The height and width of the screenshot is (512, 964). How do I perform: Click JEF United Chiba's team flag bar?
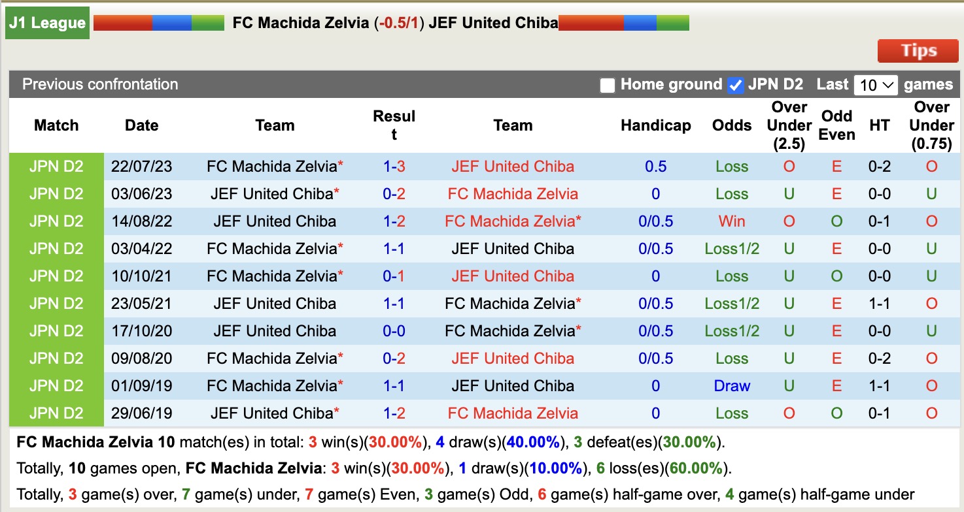623,22
